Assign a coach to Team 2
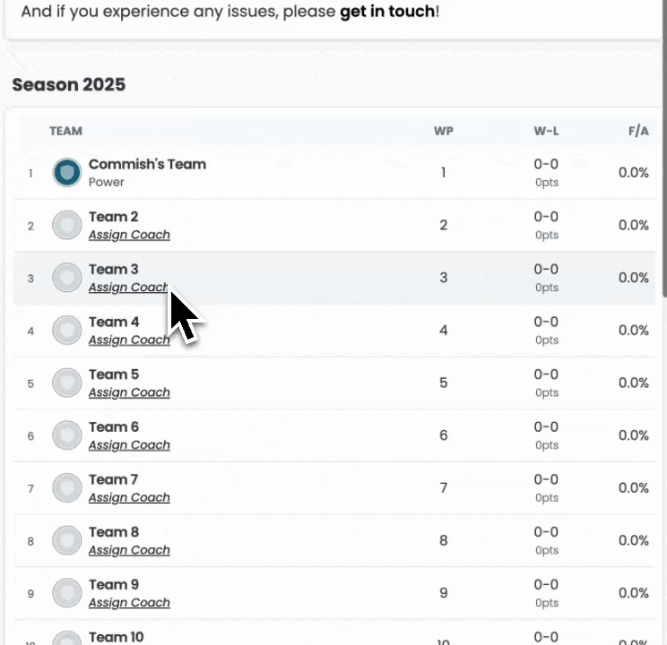667x645 pixels. point(129,236)
